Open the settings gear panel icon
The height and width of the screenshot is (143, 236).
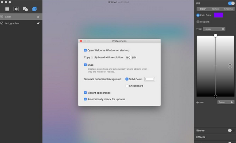[16, 9]
